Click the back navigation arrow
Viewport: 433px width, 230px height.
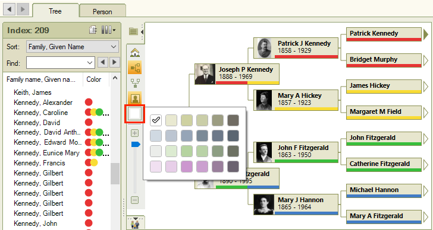pyautogui.click(x=10, y=9)
